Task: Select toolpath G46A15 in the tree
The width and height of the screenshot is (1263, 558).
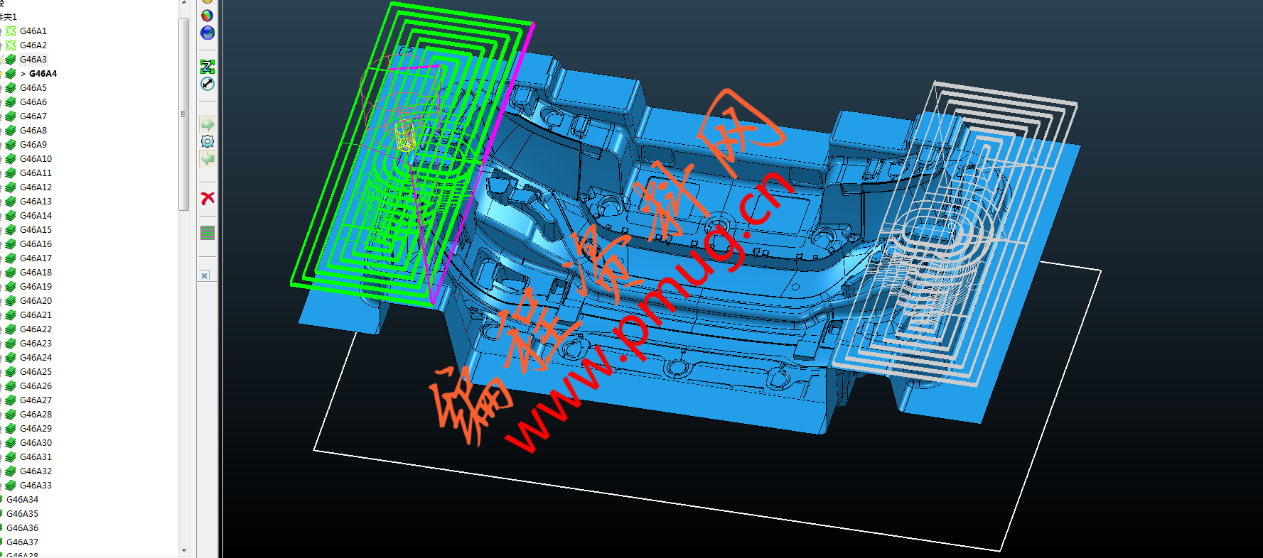Action: click(36, 230)
